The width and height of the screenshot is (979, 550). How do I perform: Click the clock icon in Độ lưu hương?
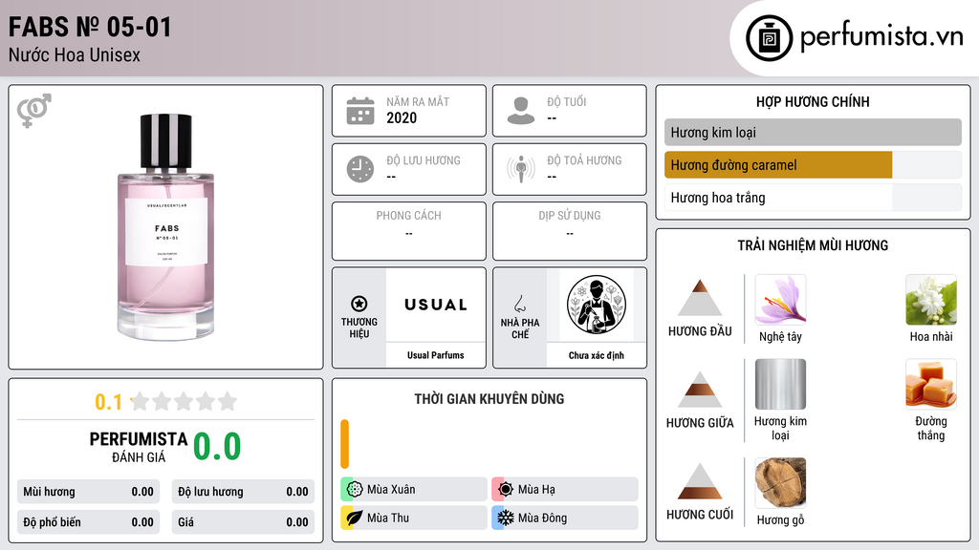pos(360,169)
